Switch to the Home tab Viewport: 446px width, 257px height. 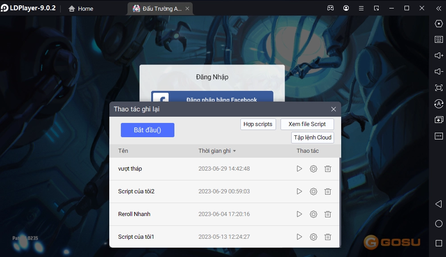coord(81,8)
